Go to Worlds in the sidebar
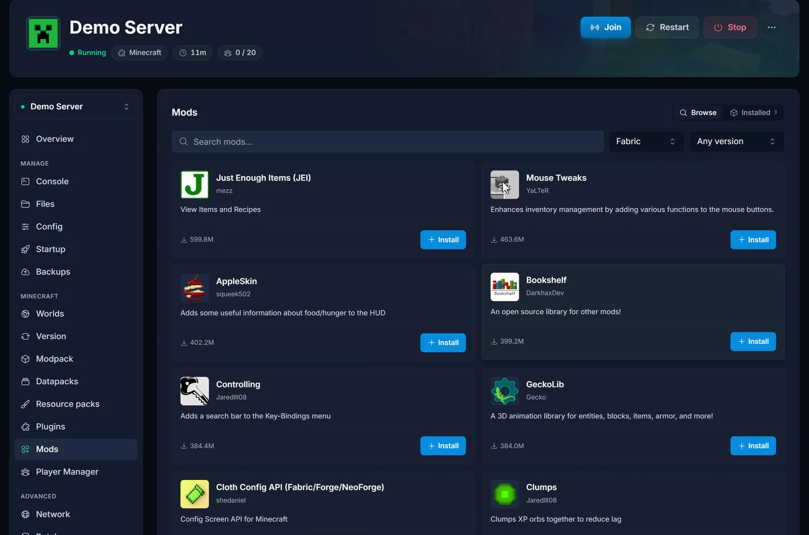The image size is (809, 535). click(x=76, y=314)
